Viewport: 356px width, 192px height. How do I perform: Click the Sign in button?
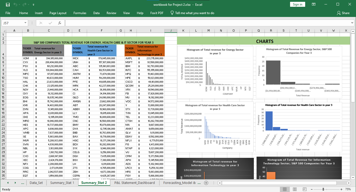coord(297,4)
